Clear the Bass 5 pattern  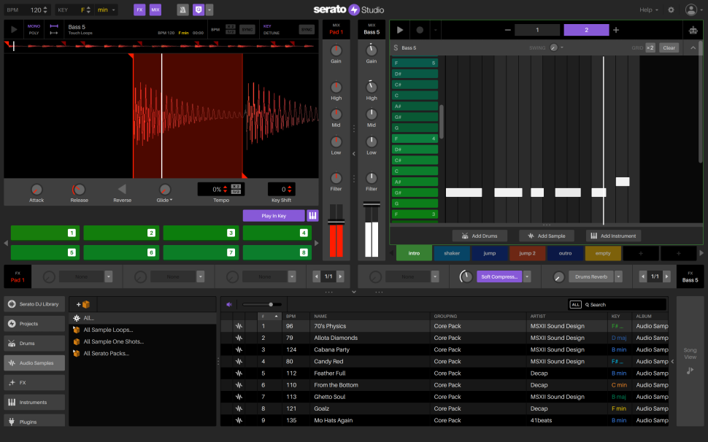[x=669, y=47]
